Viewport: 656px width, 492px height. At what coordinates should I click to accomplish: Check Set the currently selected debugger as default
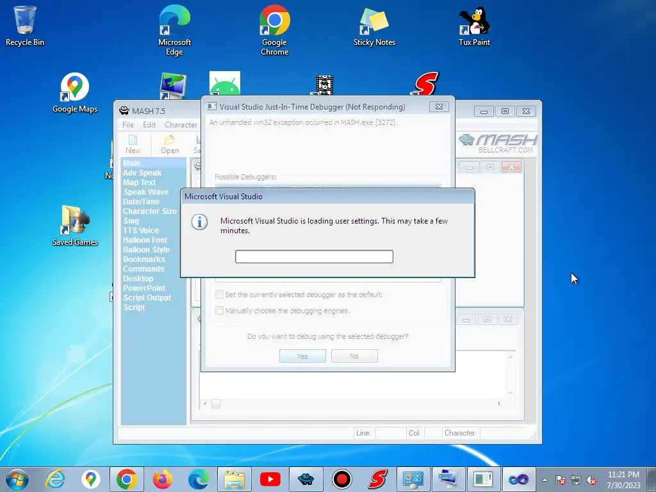(x=219, y=295)
